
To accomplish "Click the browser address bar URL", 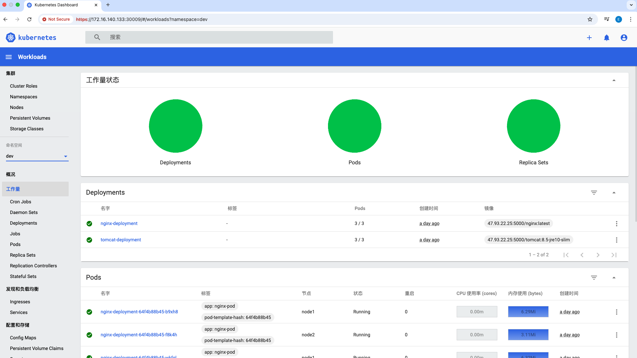I will coord(142,19).
